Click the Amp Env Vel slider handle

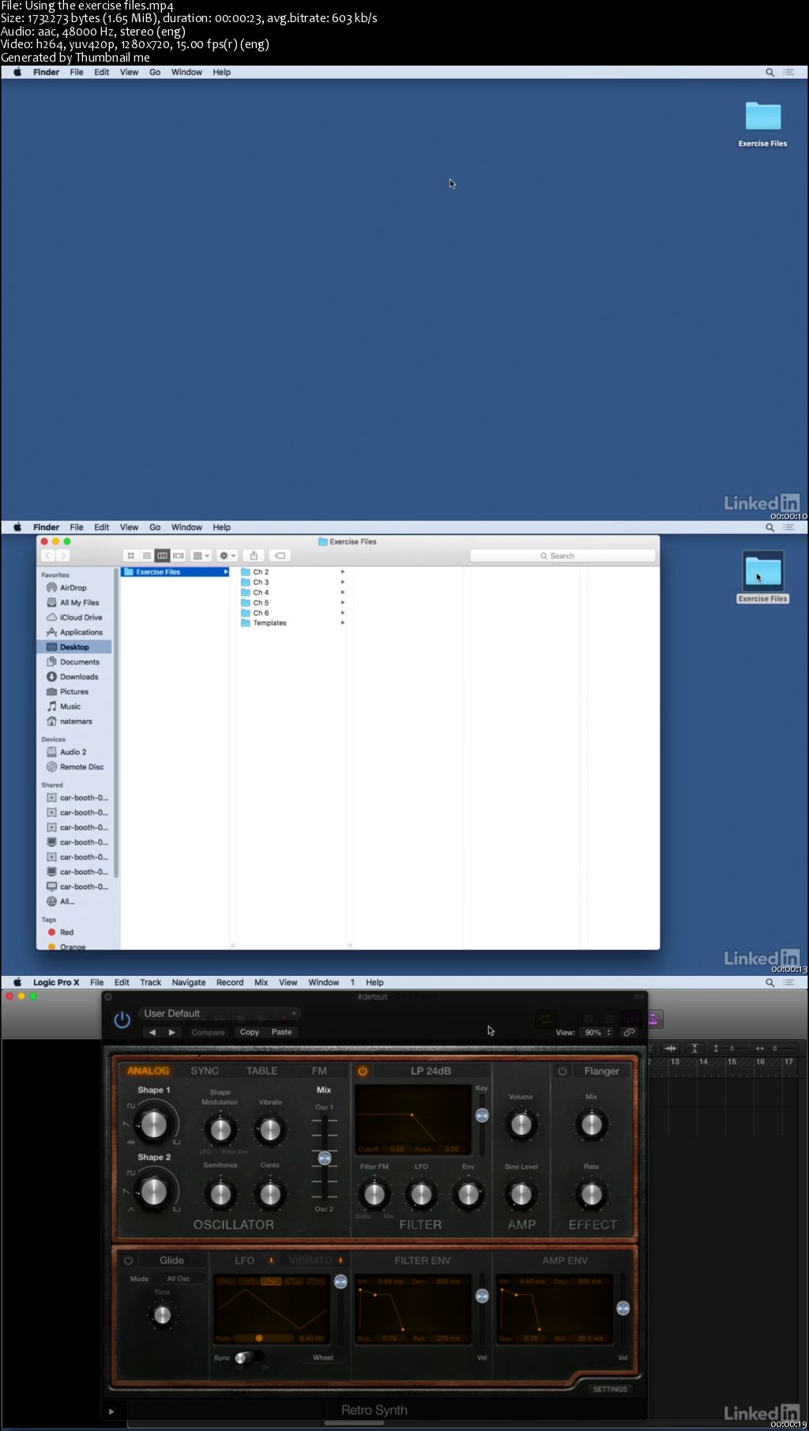(623, 1309)
